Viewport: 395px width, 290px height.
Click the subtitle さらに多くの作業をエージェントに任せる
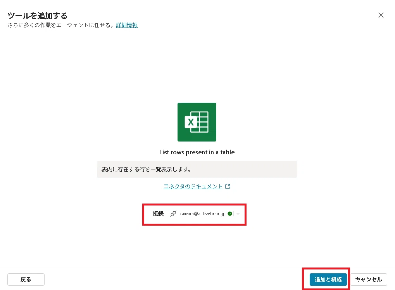tap(61, 25)
